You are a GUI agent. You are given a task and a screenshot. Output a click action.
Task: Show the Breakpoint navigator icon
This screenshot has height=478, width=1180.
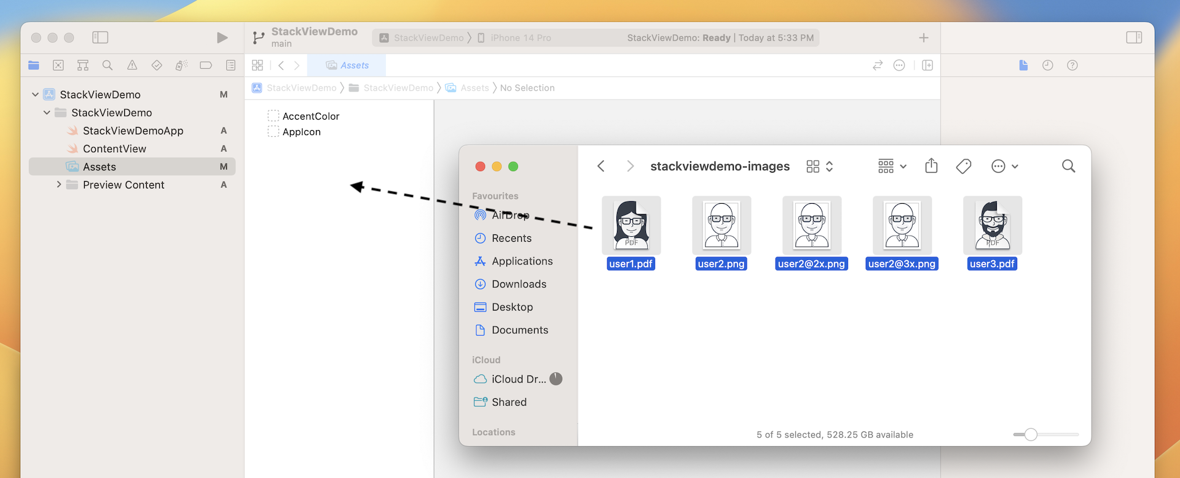coord(206,65)
